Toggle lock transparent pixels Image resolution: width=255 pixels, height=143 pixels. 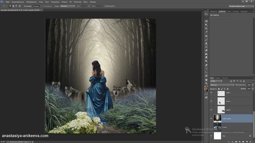click(219, 89)
